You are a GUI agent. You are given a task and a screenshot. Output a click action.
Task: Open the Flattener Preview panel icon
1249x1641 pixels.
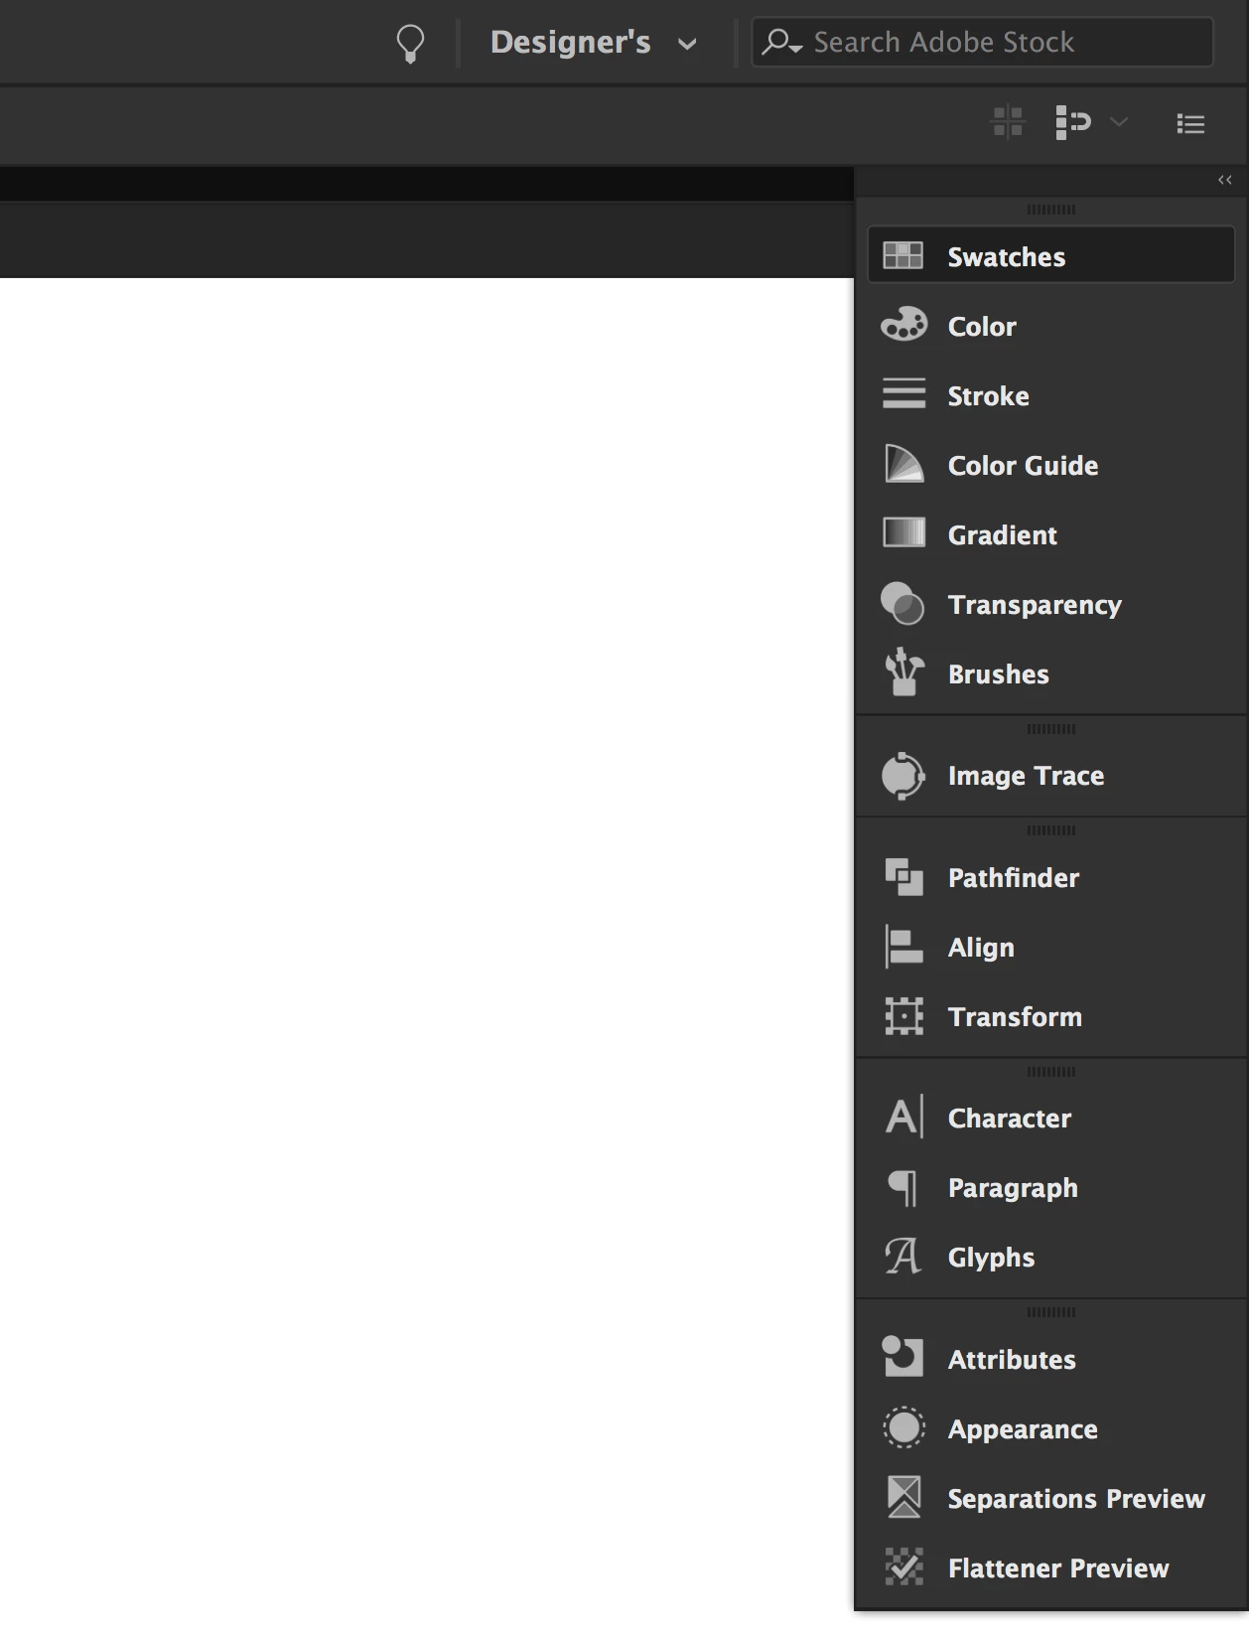[903, 1566]
